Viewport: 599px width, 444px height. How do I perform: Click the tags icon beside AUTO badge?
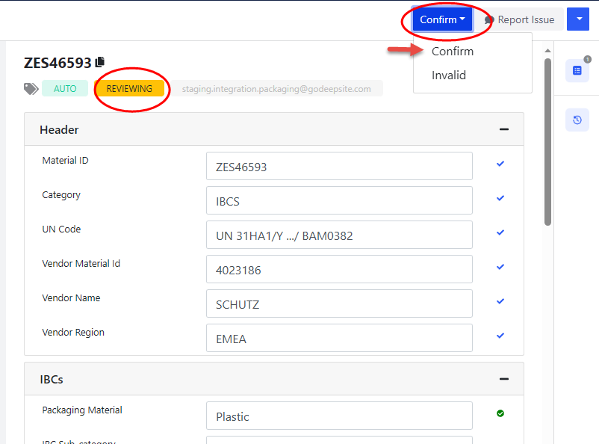pyautogui.click(x=31, y=88)
